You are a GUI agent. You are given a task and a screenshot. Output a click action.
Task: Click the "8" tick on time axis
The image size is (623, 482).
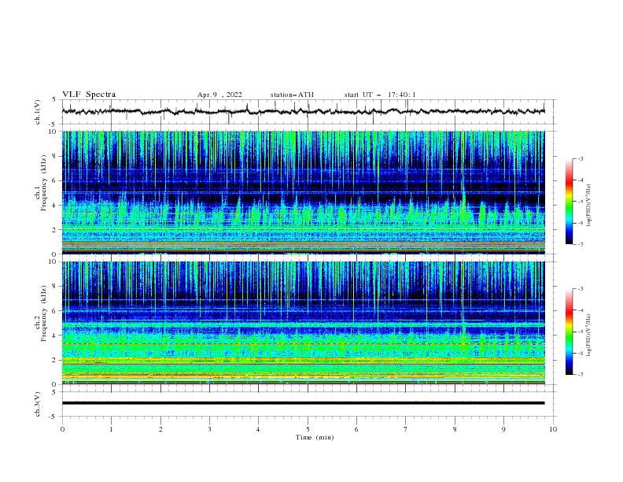[455, 429]
